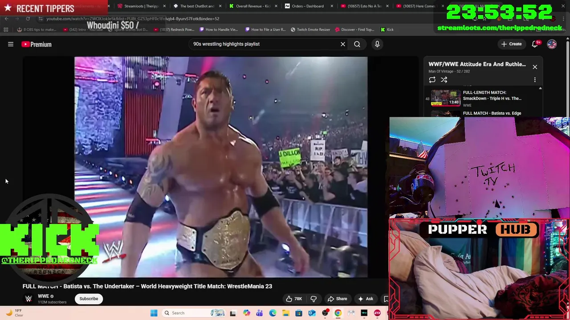Switch to Esto No A Terminado tab
This screenshot has height=320, width=570.
pos(364,6)
